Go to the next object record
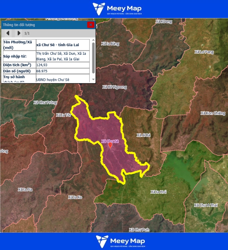The image size is (228, 250). pyautogui.click(x=19, y=33)
